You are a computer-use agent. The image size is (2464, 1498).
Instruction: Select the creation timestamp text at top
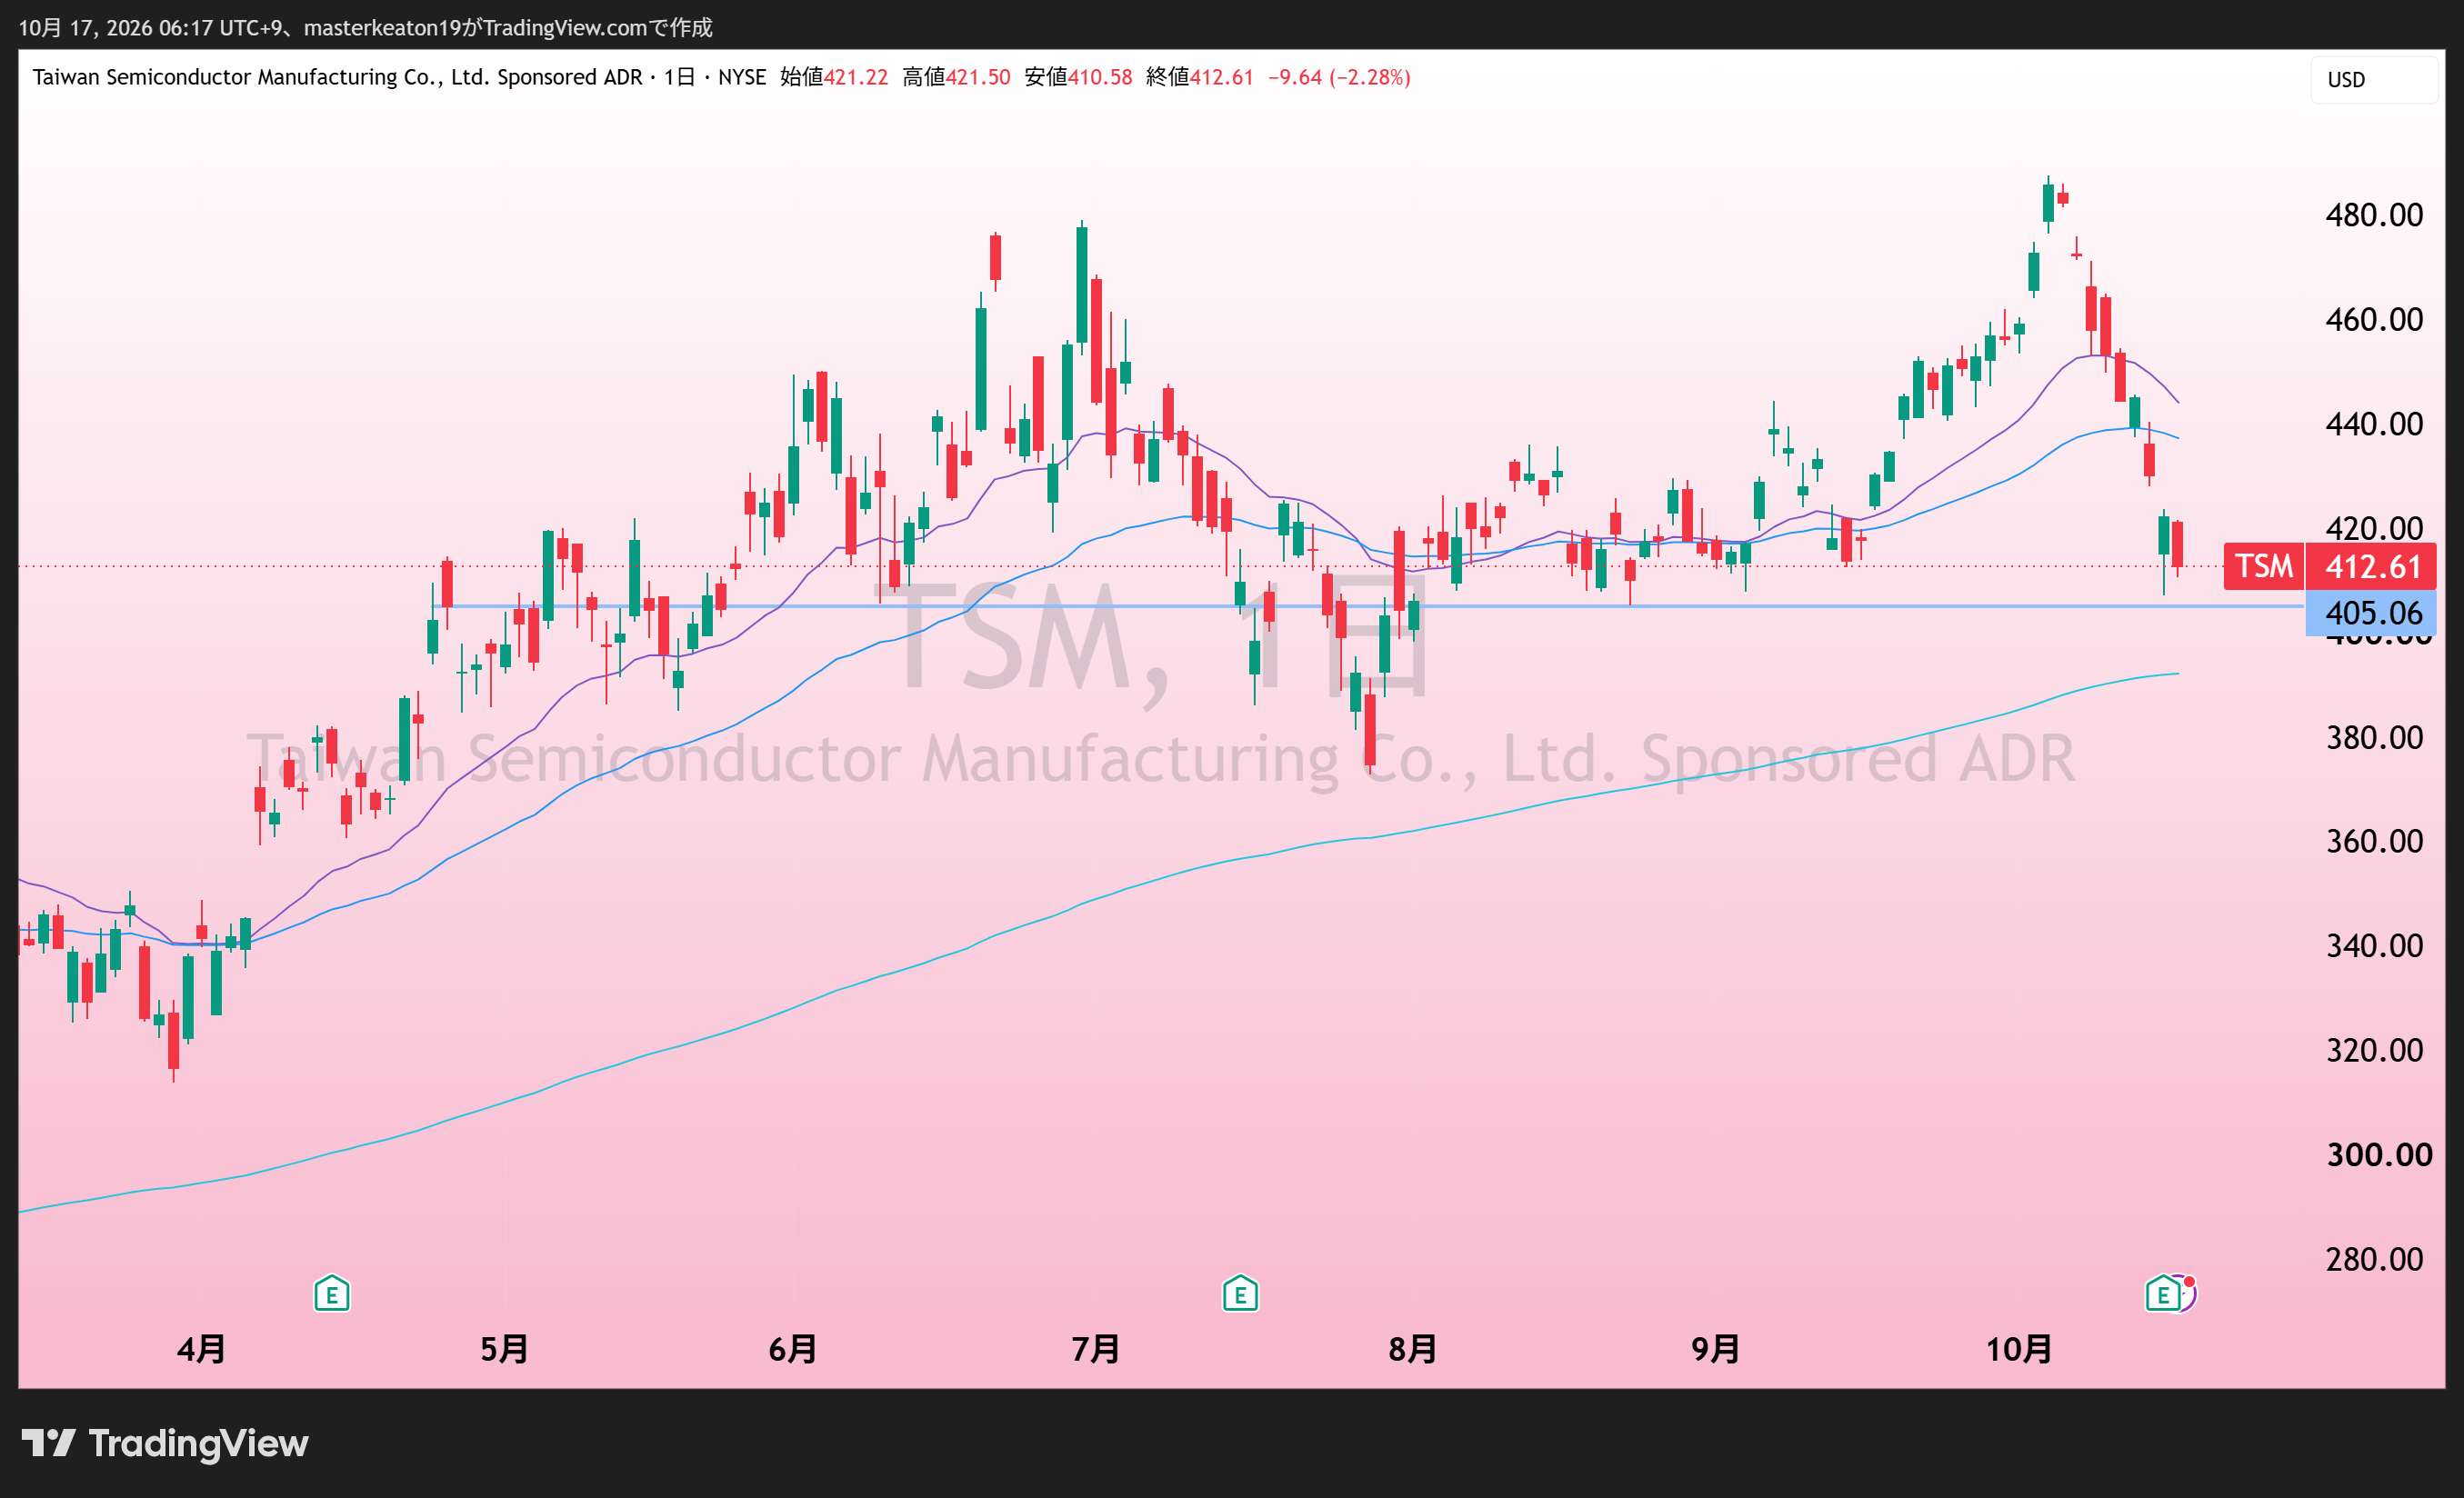click(x=365, y=27)
